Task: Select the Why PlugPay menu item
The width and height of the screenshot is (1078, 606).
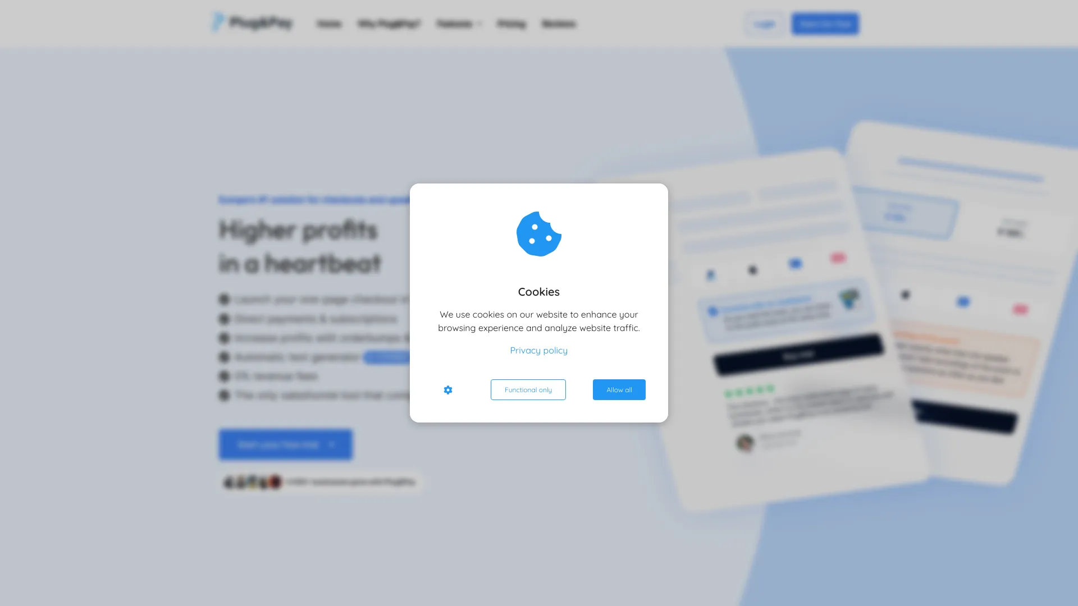Action: click(389, 24)
